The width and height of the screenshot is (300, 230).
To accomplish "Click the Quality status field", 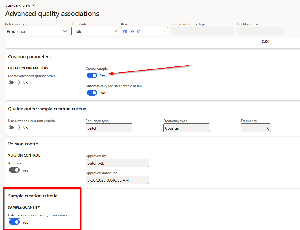I will (x=260, y=31).
